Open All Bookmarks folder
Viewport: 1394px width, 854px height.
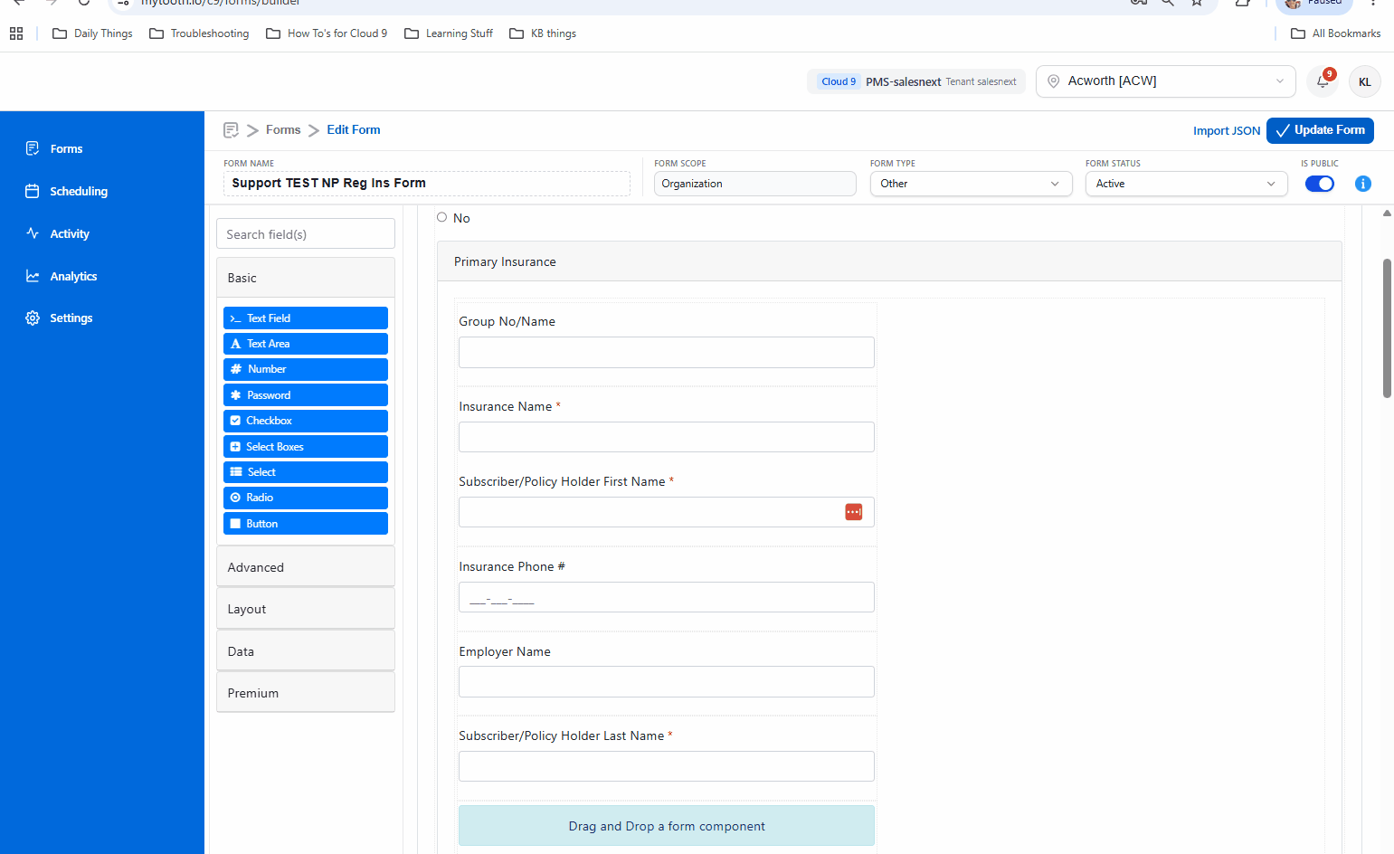click(x=1335, y=33)
